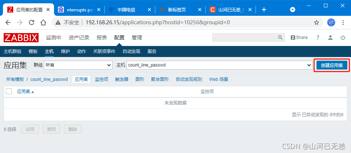
Task: Switch to 监控项 tab
Action: click(x=102, y=79)
